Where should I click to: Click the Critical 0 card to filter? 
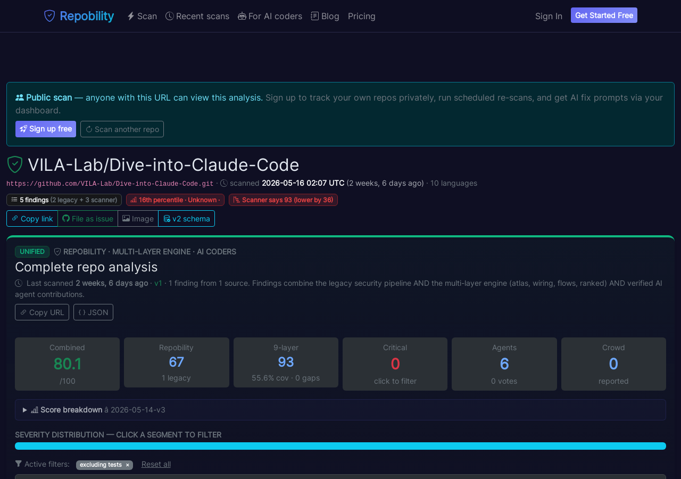point(395,364)
